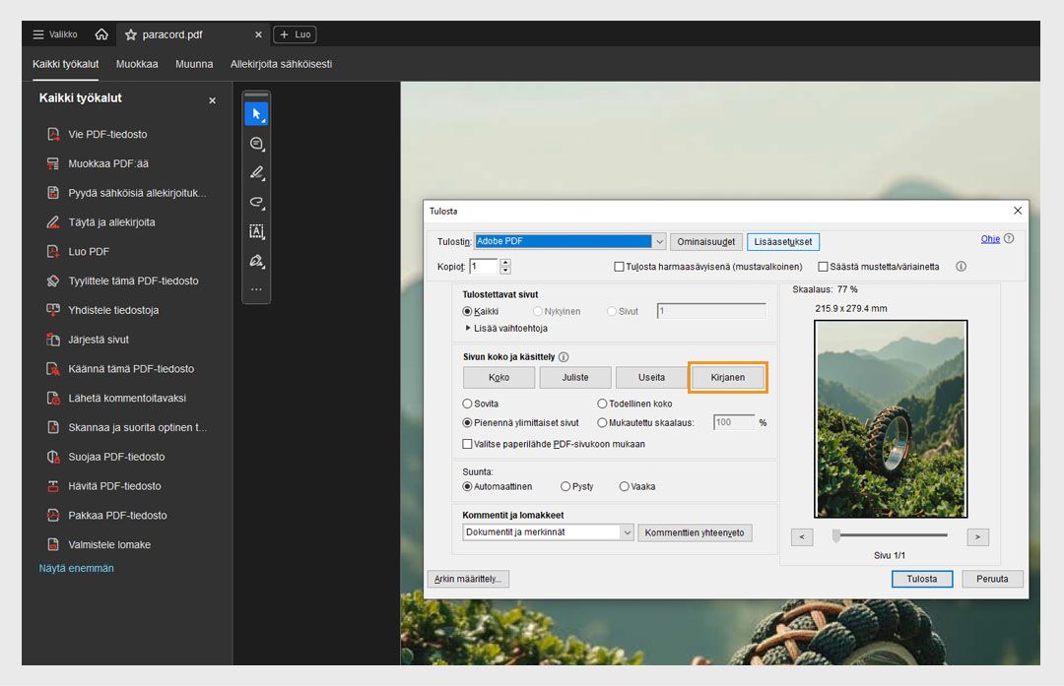This screenshot has width=1064, height=686.
Task: Click the add comment tool icon
Action: [x=256, y=144]
